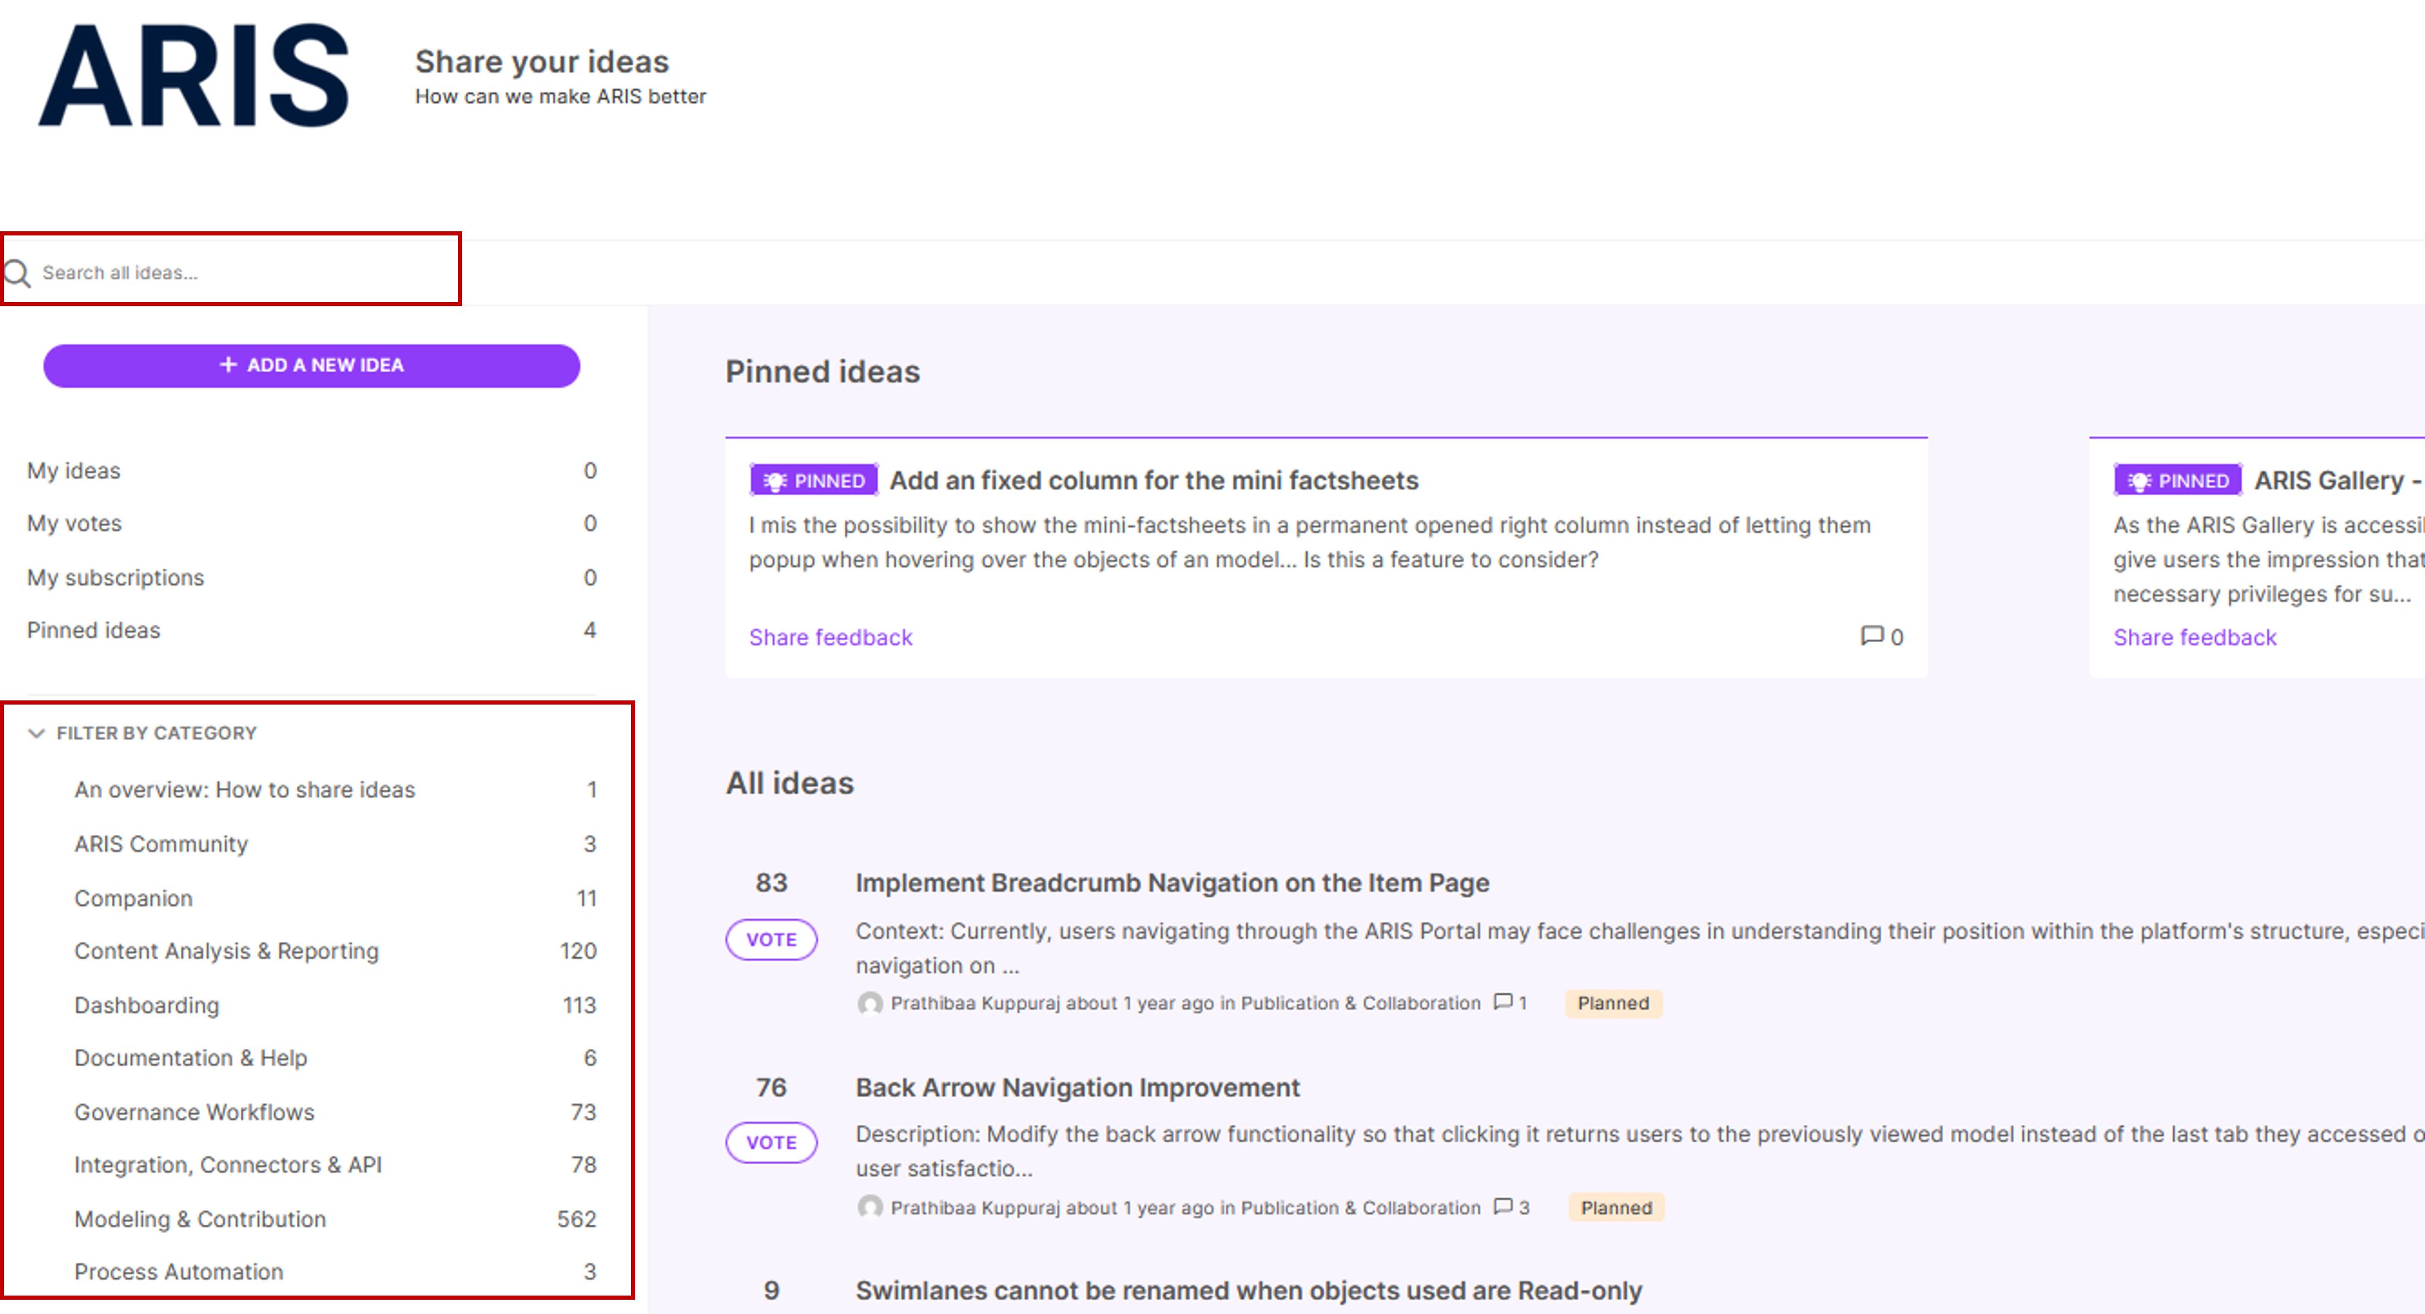The image size is (2425, 1314).
Task: Open comments on Implement Breadcrumb Navigation idea
Action: (x=1504, y=1002)
